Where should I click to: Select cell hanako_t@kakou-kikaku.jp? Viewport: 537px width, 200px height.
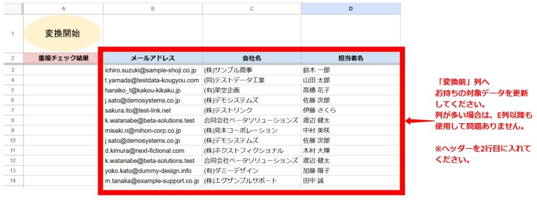[153, 90]
